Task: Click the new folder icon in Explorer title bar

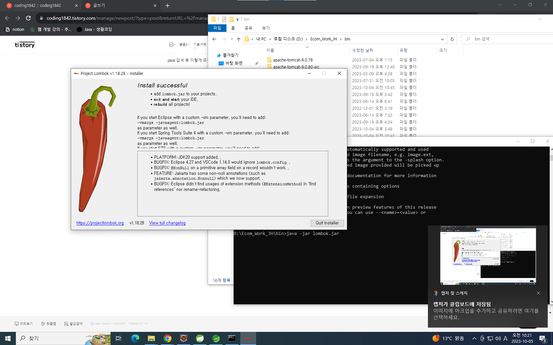Action: coord(231,19)
